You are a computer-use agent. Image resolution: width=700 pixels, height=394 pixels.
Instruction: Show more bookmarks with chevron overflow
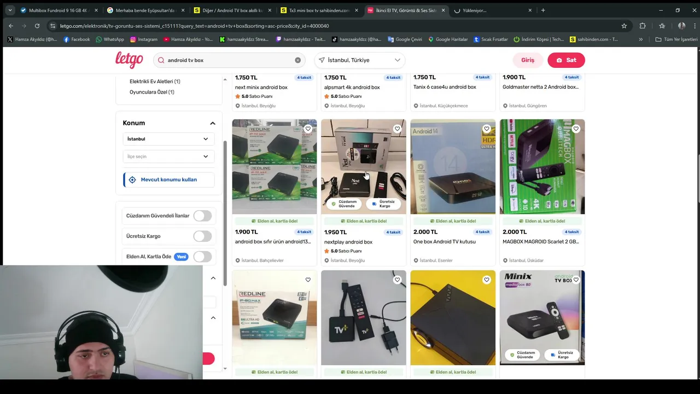tap(640, 39)
